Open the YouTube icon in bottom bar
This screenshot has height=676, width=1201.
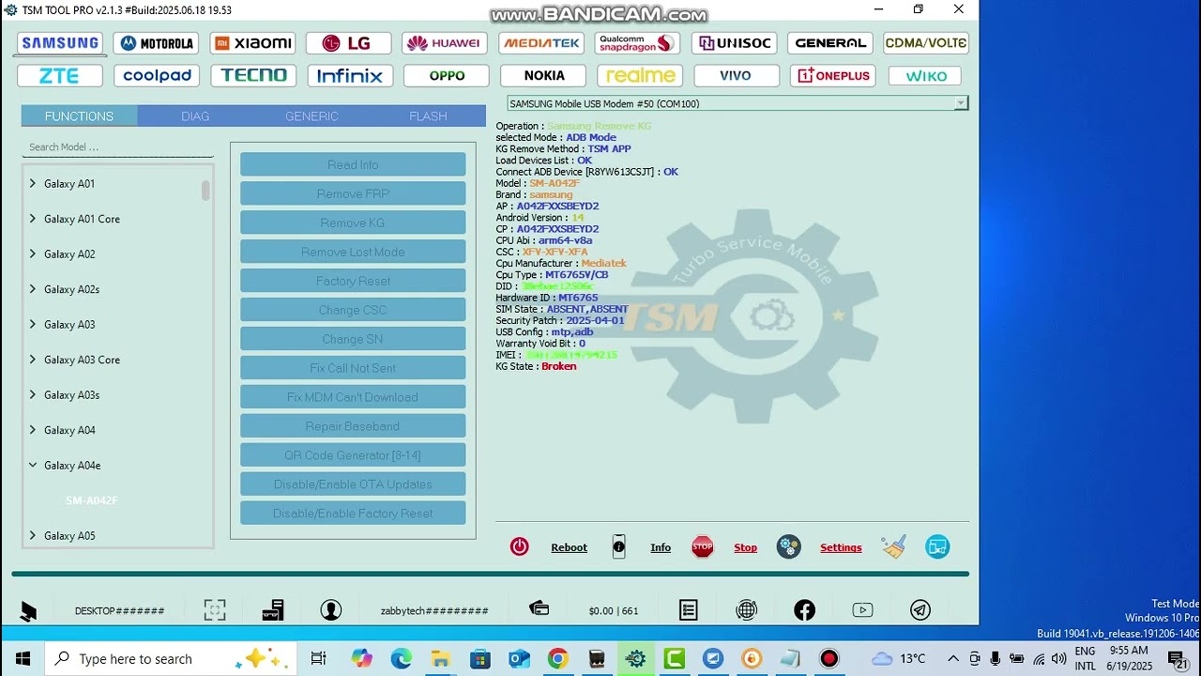(862, 610)
